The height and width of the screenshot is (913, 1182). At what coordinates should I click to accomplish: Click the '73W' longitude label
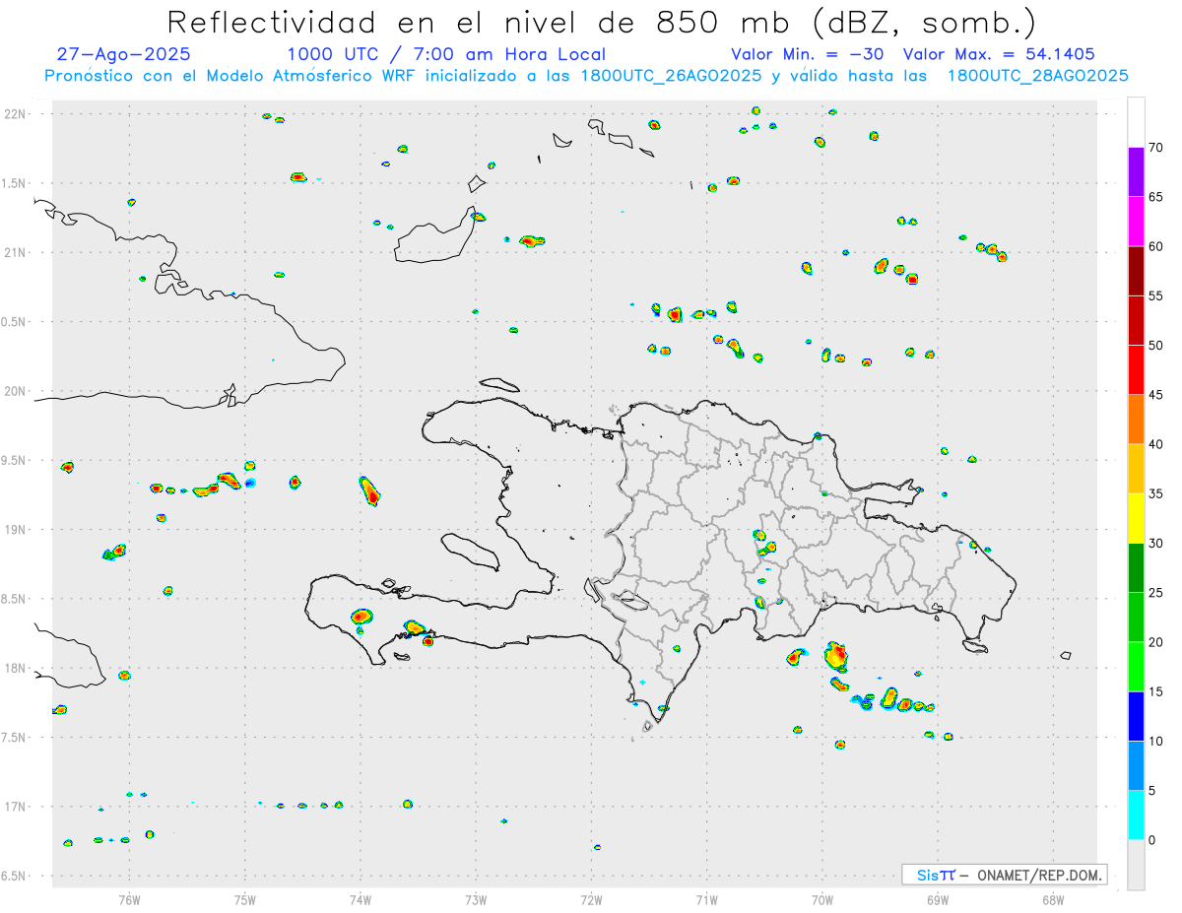[x=476, y=899]
